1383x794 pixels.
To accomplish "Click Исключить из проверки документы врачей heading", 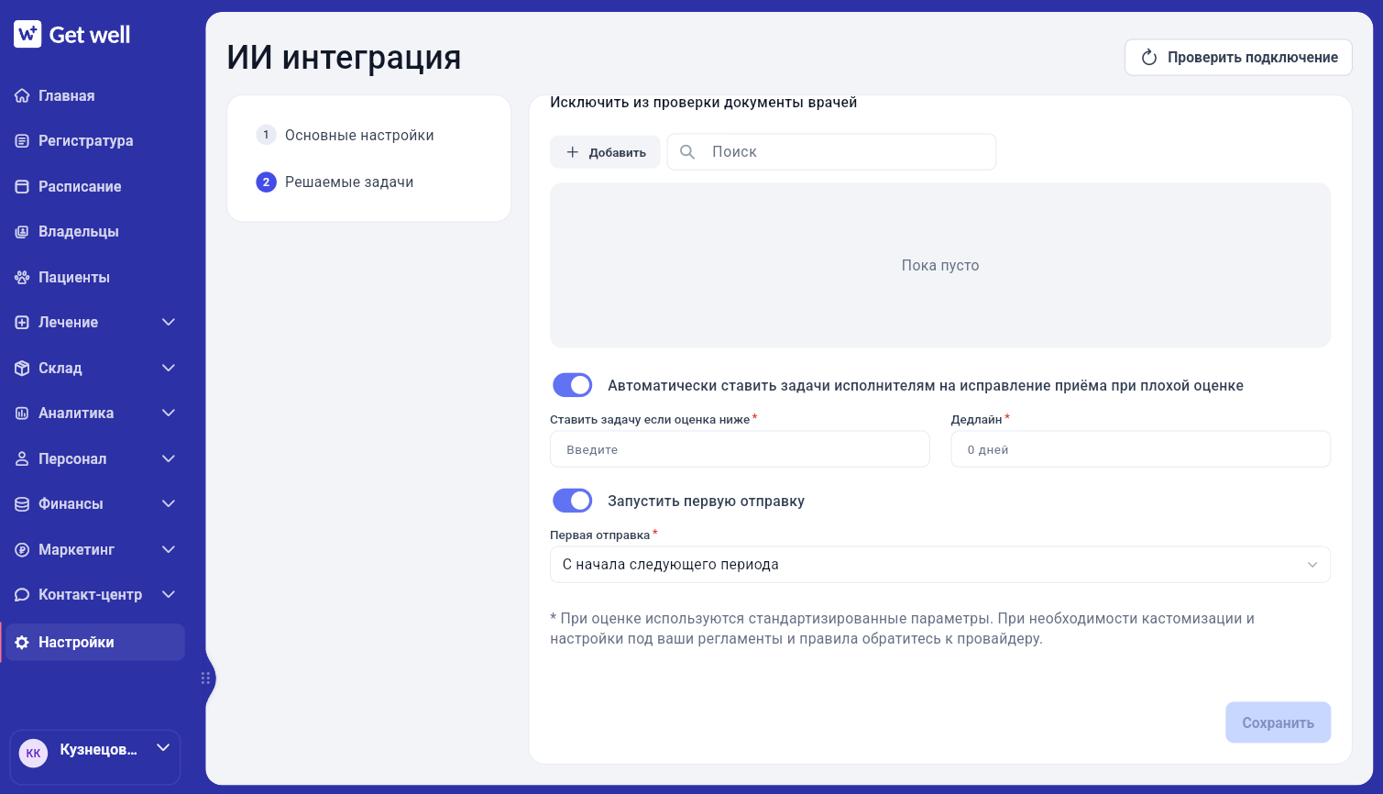I will (x=703, y=103).
